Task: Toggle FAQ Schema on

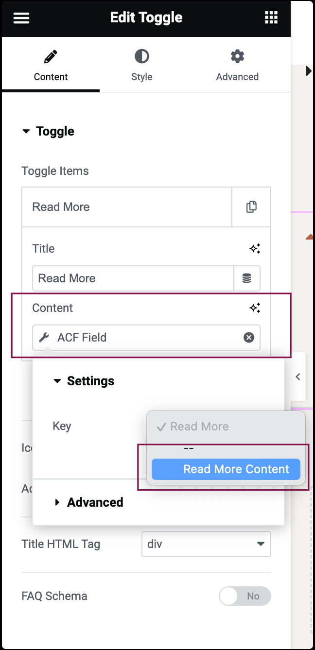Action: (x=245, y=596)
